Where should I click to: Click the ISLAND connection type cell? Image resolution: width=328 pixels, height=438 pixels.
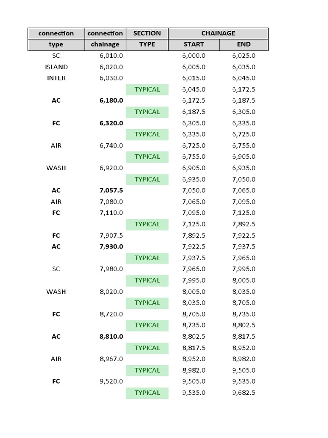(56, 67)
